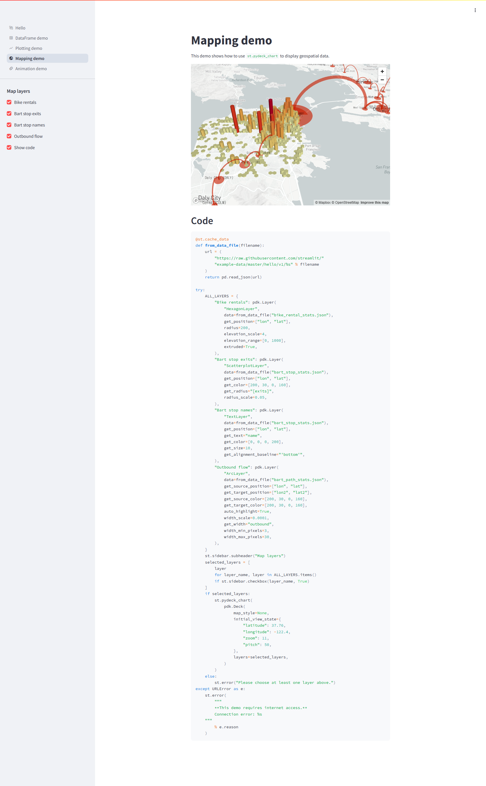Click the Sausalito map label
The image size is (486, 786).
tap(239, 86)
